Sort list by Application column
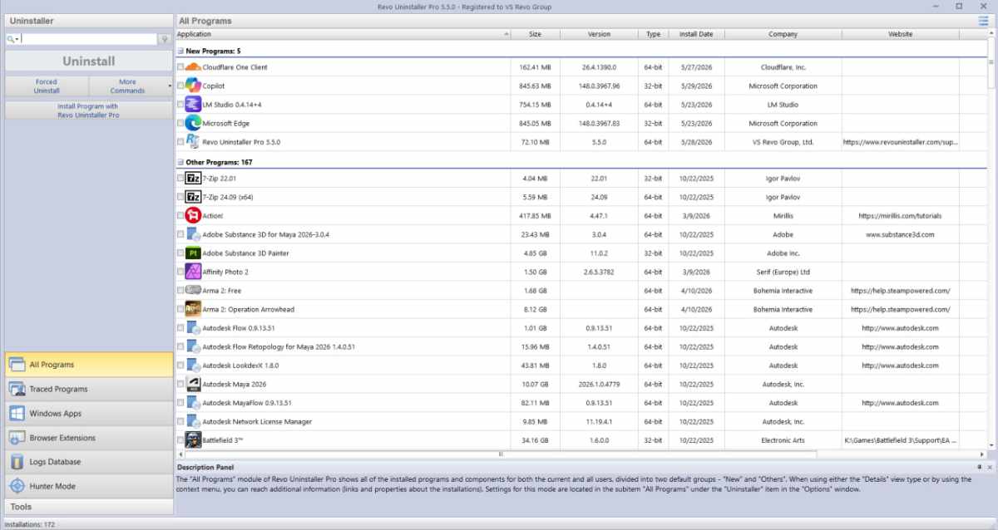998x530 pixels. pyautogui.click(x=343, y=34)
